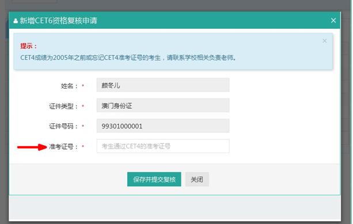Image resolution: width=353 pixels, height=224 pixels.
Task: Click the gray 关闭 button
Action: (197, 180)
